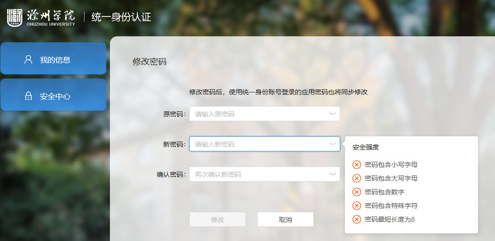Open the 我的信息 sidebar menu

[53, 58]
